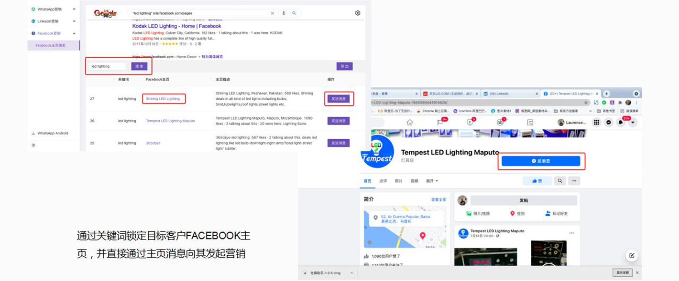Screen dimensions: 679x281
Task: Open the post options three dots on Tempest post
Action: click(571, 233)
